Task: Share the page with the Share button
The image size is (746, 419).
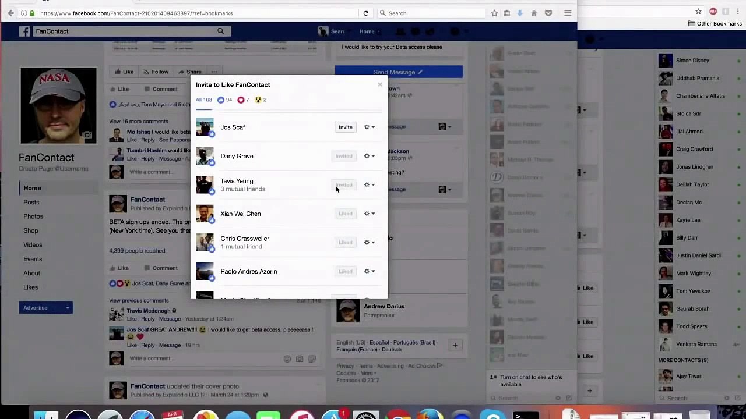Action: (x=189, y=72)
